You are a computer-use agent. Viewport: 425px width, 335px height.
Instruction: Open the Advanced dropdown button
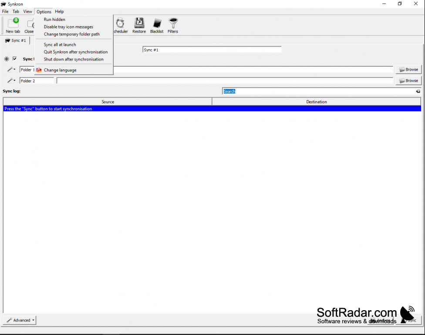click(20, 320)
